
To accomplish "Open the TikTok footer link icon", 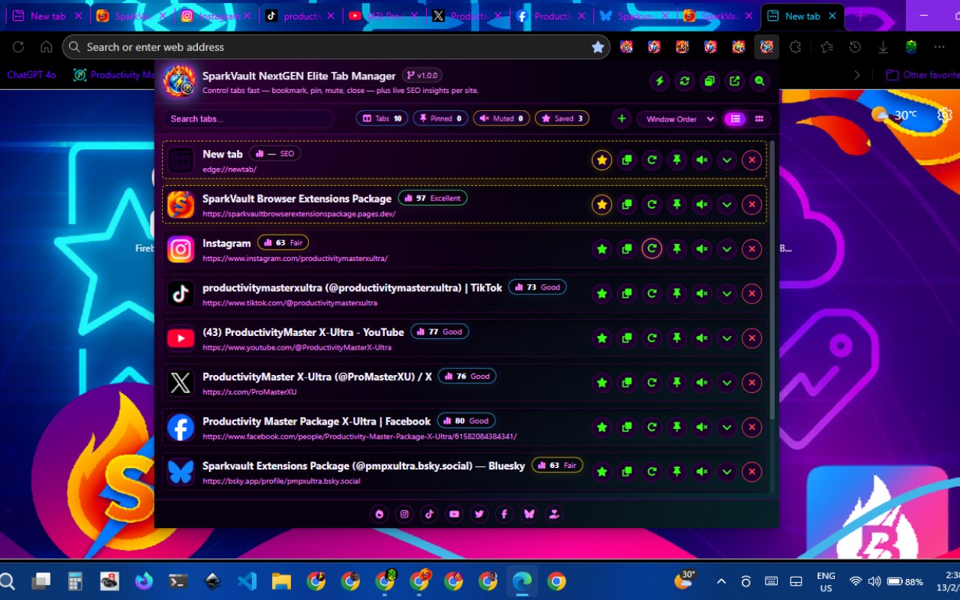I will [429, 514].
